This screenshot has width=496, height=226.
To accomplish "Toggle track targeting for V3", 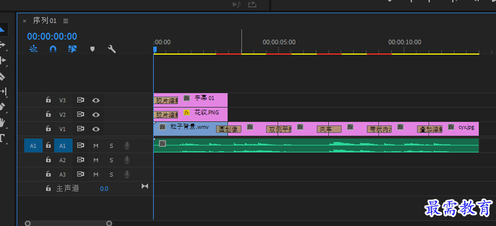I will point(63,101).
